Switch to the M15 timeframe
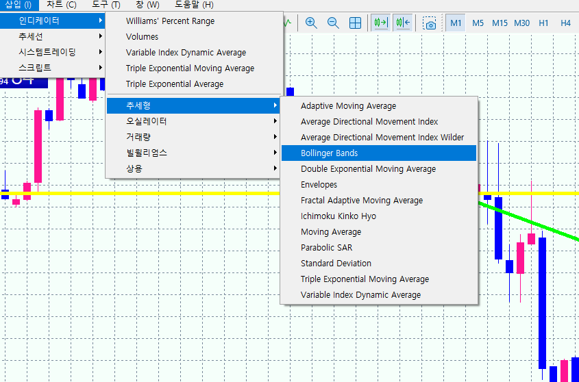 (500, 23)
